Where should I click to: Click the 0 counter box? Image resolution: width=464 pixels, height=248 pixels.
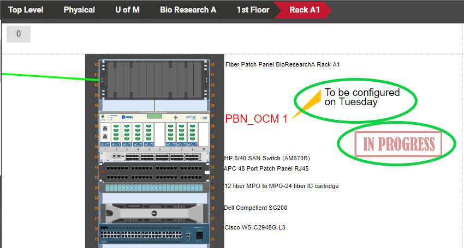pyautogui.click(x=19, y=34)
